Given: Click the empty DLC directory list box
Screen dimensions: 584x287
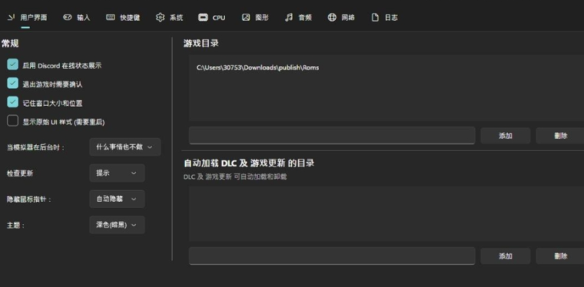Looking at the screenshot, I should 387,214.
